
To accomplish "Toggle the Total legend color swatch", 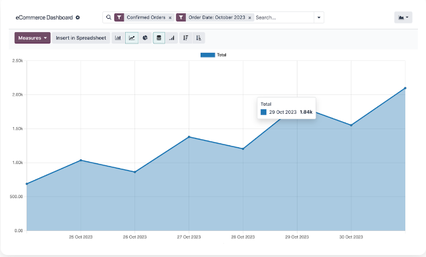I will pyautogui.click(x=207, y=55).
